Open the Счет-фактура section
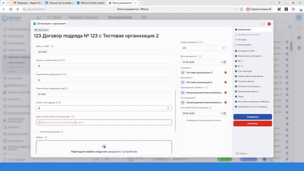This screenshot has width=304, height=171. 245,71
